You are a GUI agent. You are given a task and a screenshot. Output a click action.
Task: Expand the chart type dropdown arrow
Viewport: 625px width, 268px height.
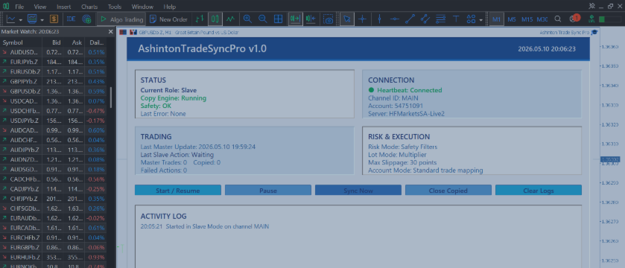point(20,19)
